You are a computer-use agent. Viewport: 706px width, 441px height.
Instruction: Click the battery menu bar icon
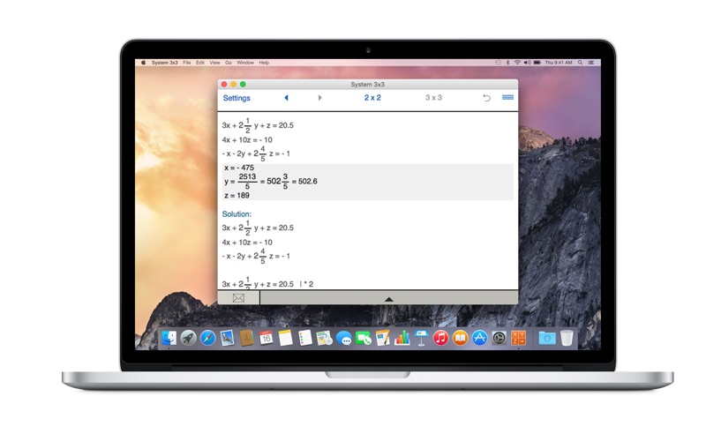coord(537,63)
